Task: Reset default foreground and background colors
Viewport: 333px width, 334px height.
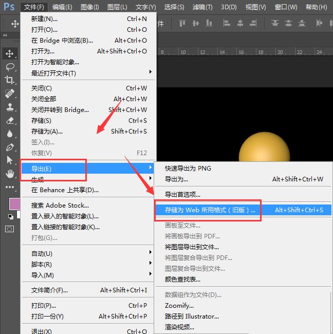Action: [x=10, y=217]
